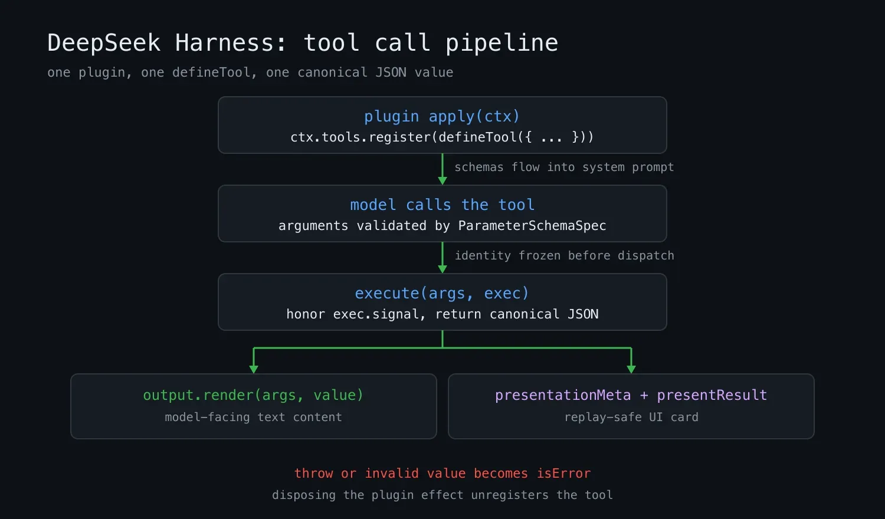885x519 pixels.
Task: Select the 'model-facing text content' caption
Action: tap(253, 417)
